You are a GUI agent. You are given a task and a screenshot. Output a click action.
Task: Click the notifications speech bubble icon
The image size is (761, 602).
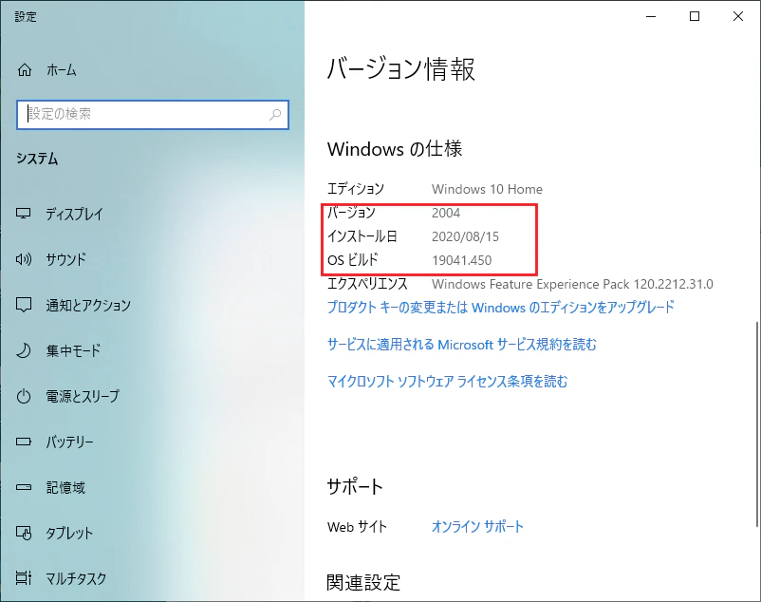(x=24, y=305)
